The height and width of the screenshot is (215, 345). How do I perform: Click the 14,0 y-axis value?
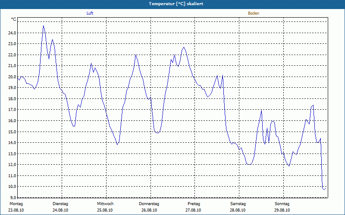(12, 143)
